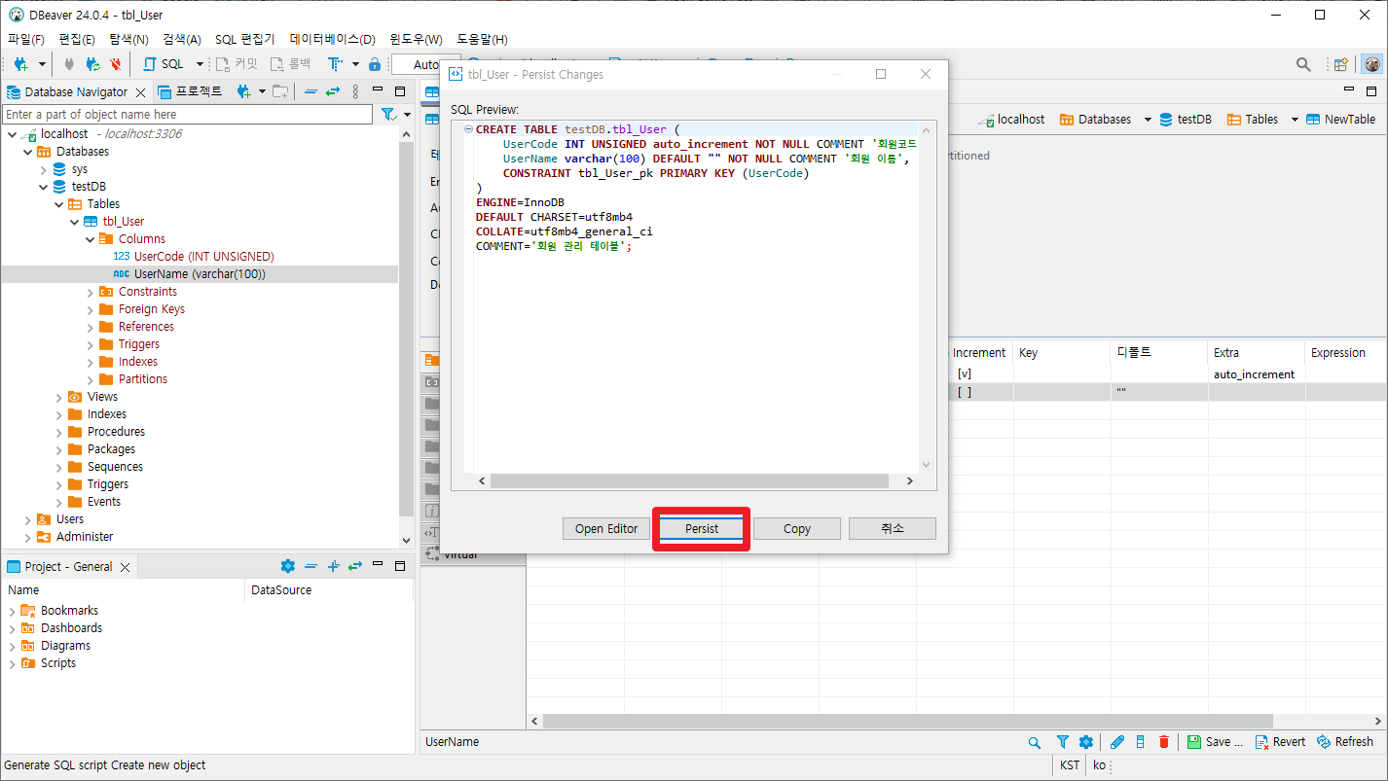The image size is (1388, 781).
Task: Open dropdown arrow next to transaction mode icon
Action: (354, 64)
